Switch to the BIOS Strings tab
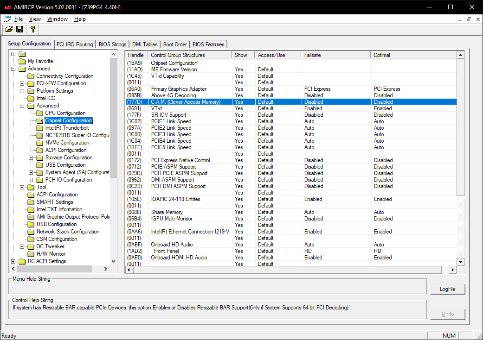Viewport: 483px width, 340px height. 112,44
